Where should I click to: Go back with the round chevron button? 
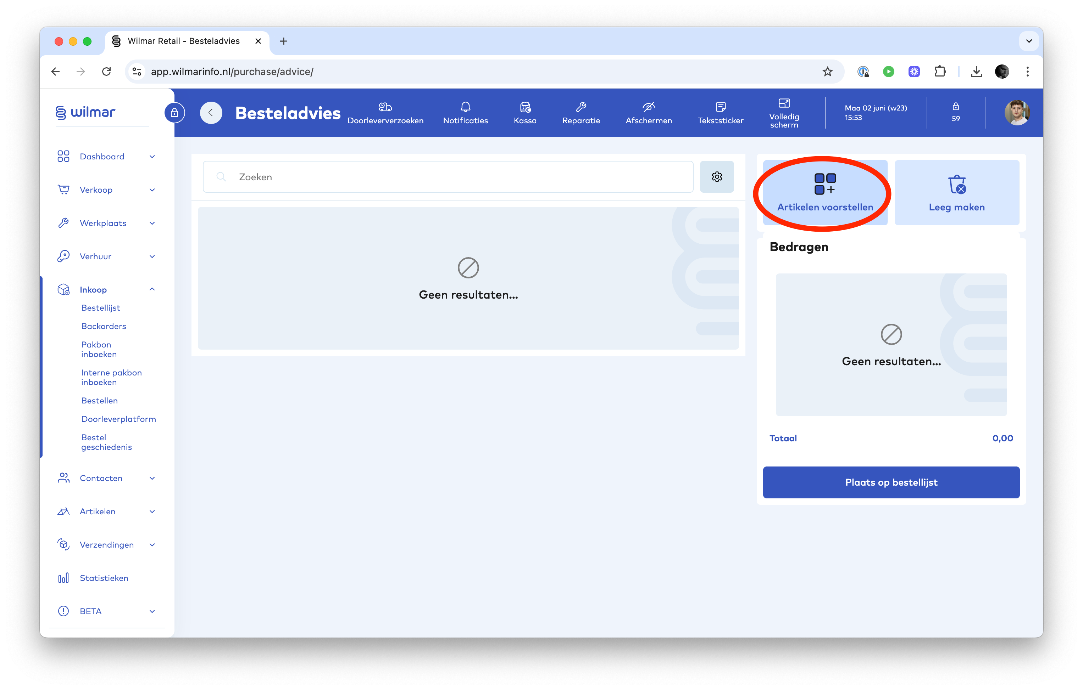click(211, 113)
